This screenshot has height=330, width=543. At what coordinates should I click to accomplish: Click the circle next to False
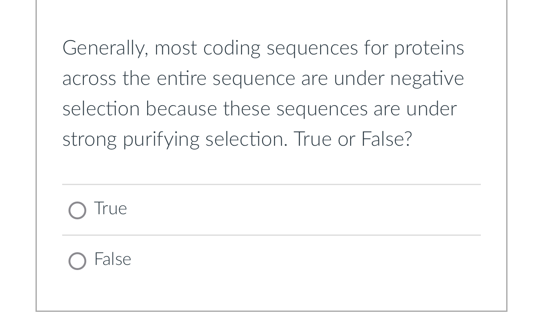coord(77,261)
